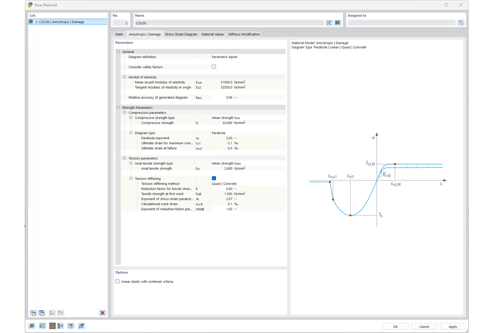This screenshot has width=494, height=333.
Task: Collapse the Diagram type node
Action: pyautogui.click(x=131, y=133)
